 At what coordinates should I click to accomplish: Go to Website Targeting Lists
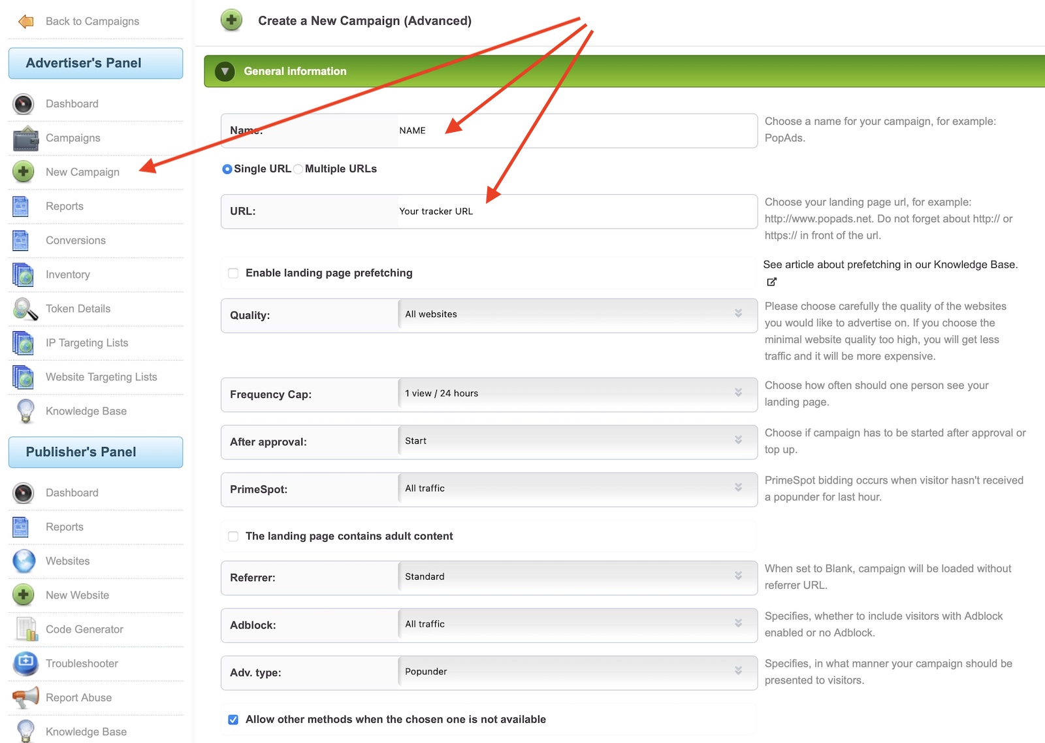(x=101, y=377)
